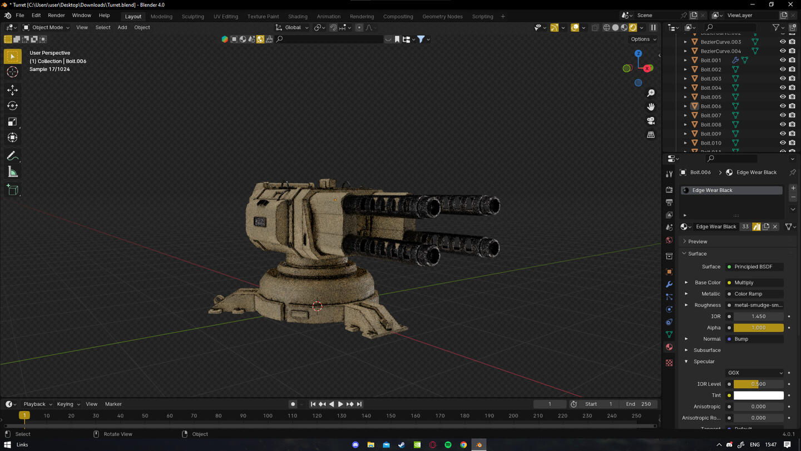Image resolution: width=801 pixels, height=451 pixels.
Task: Switch to the Shading workspace tab
Action: (298, 16)
